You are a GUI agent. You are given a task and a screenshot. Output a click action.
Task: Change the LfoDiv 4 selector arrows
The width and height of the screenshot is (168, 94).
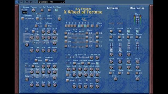(x=87, y=80)
